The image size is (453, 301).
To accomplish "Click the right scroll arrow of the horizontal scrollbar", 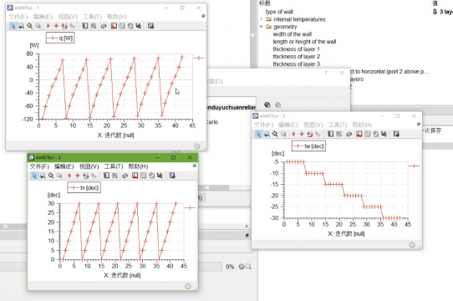I will pos(247,226).
